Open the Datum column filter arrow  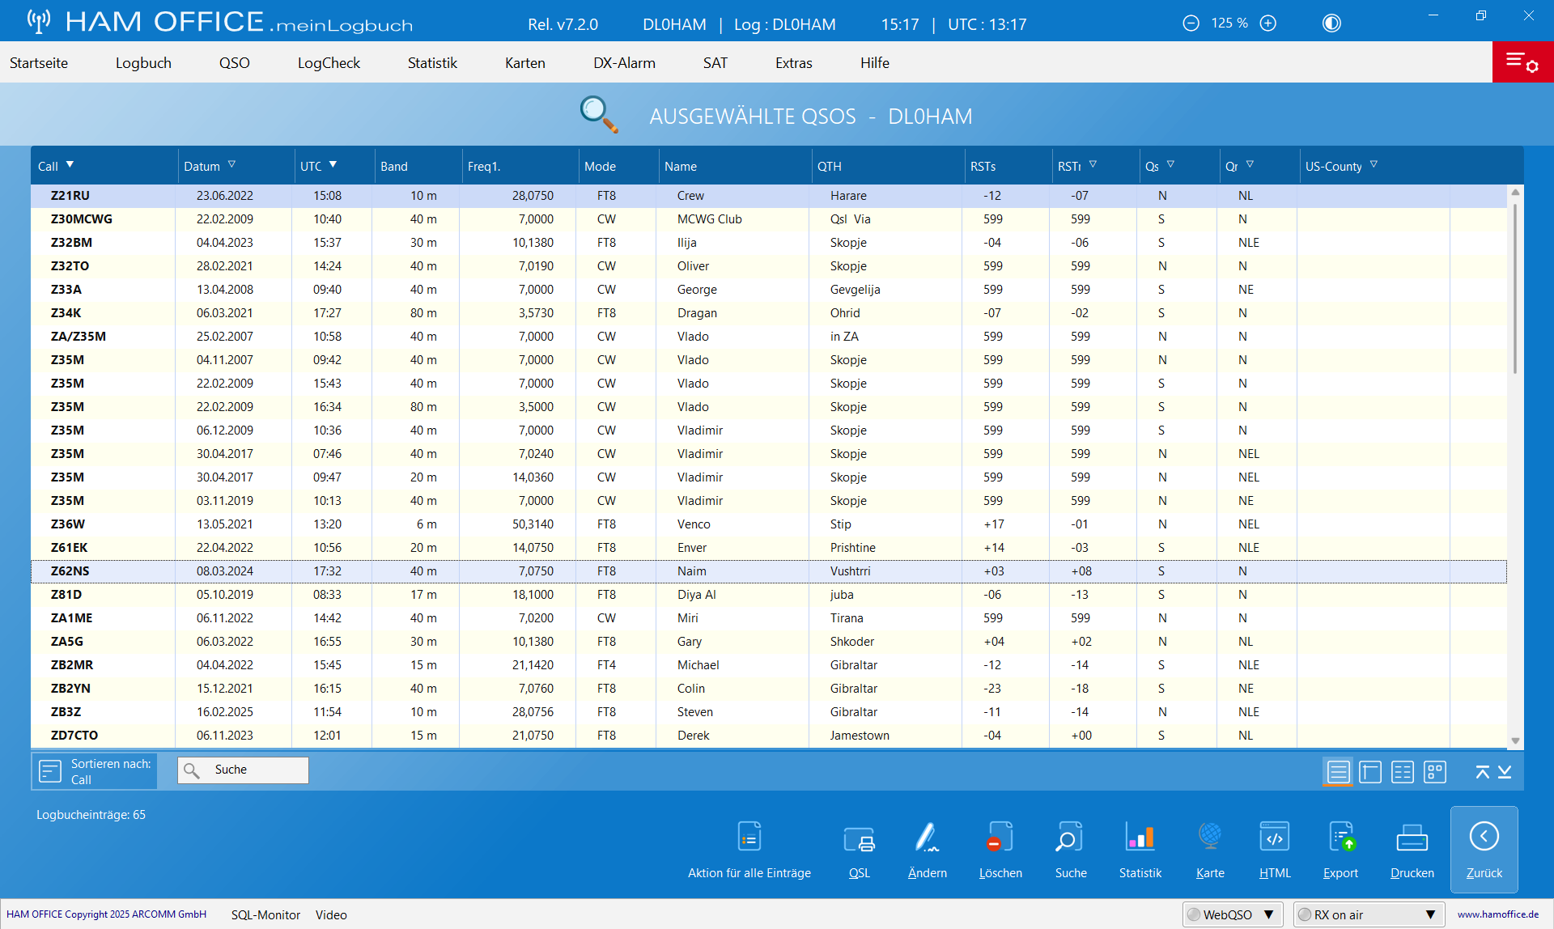coord(231,164)
